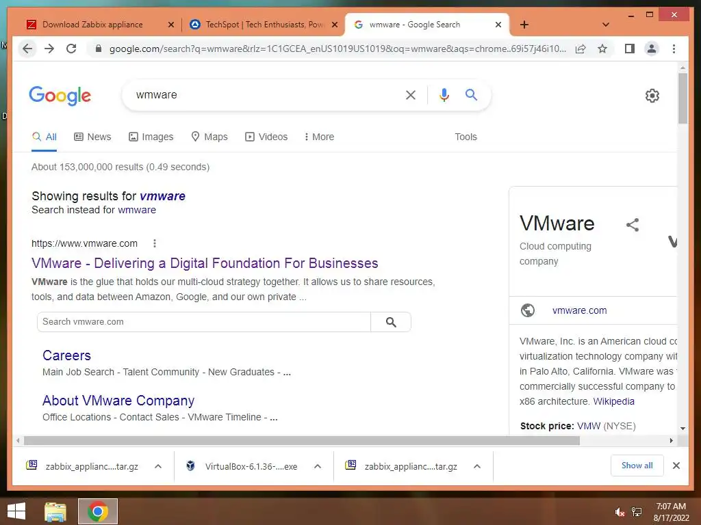Click the horizontal page scrollbar
Screen dimensions: 701x525
[302, 441]
